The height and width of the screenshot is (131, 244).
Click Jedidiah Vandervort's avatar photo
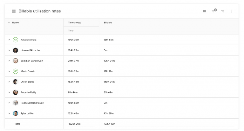15,61
